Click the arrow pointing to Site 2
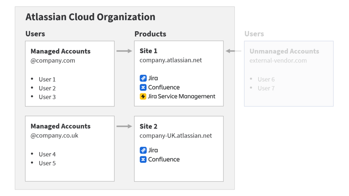349x196 pixels. pyautogui.click(x=124, y=126)
